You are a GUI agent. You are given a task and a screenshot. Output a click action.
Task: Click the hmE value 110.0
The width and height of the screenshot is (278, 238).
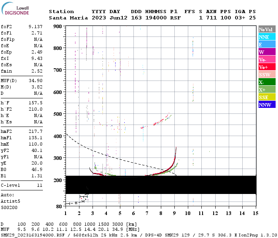pos(35,144)
